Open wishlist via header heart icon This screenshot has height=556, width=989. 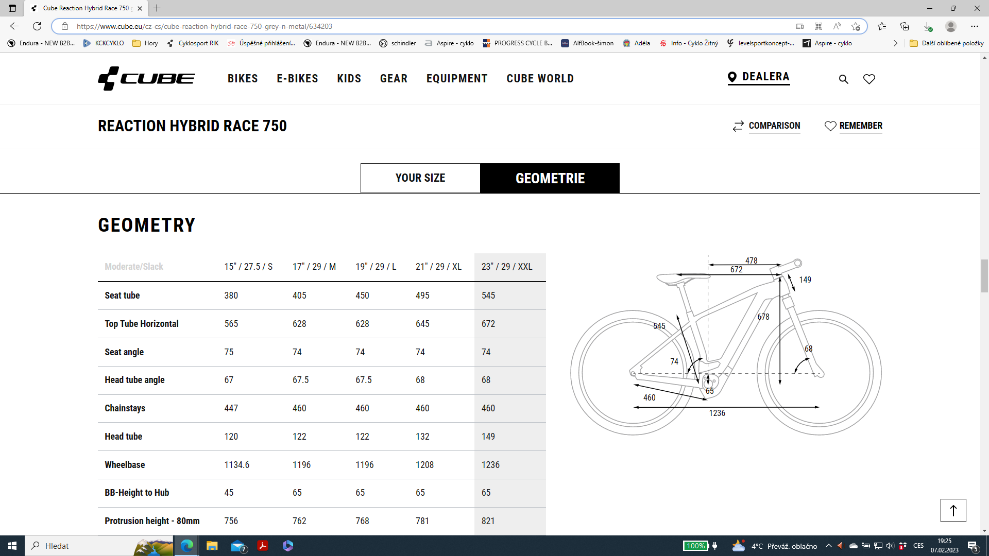click(869, 79)
